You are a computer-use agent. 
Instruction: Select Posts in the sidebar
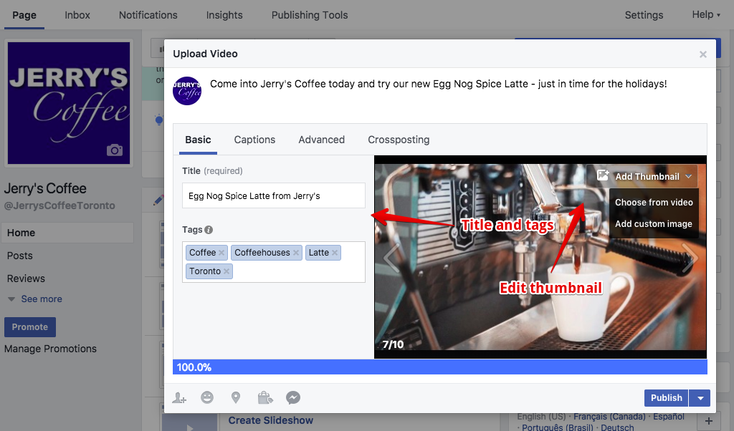(x=19, y=256)
